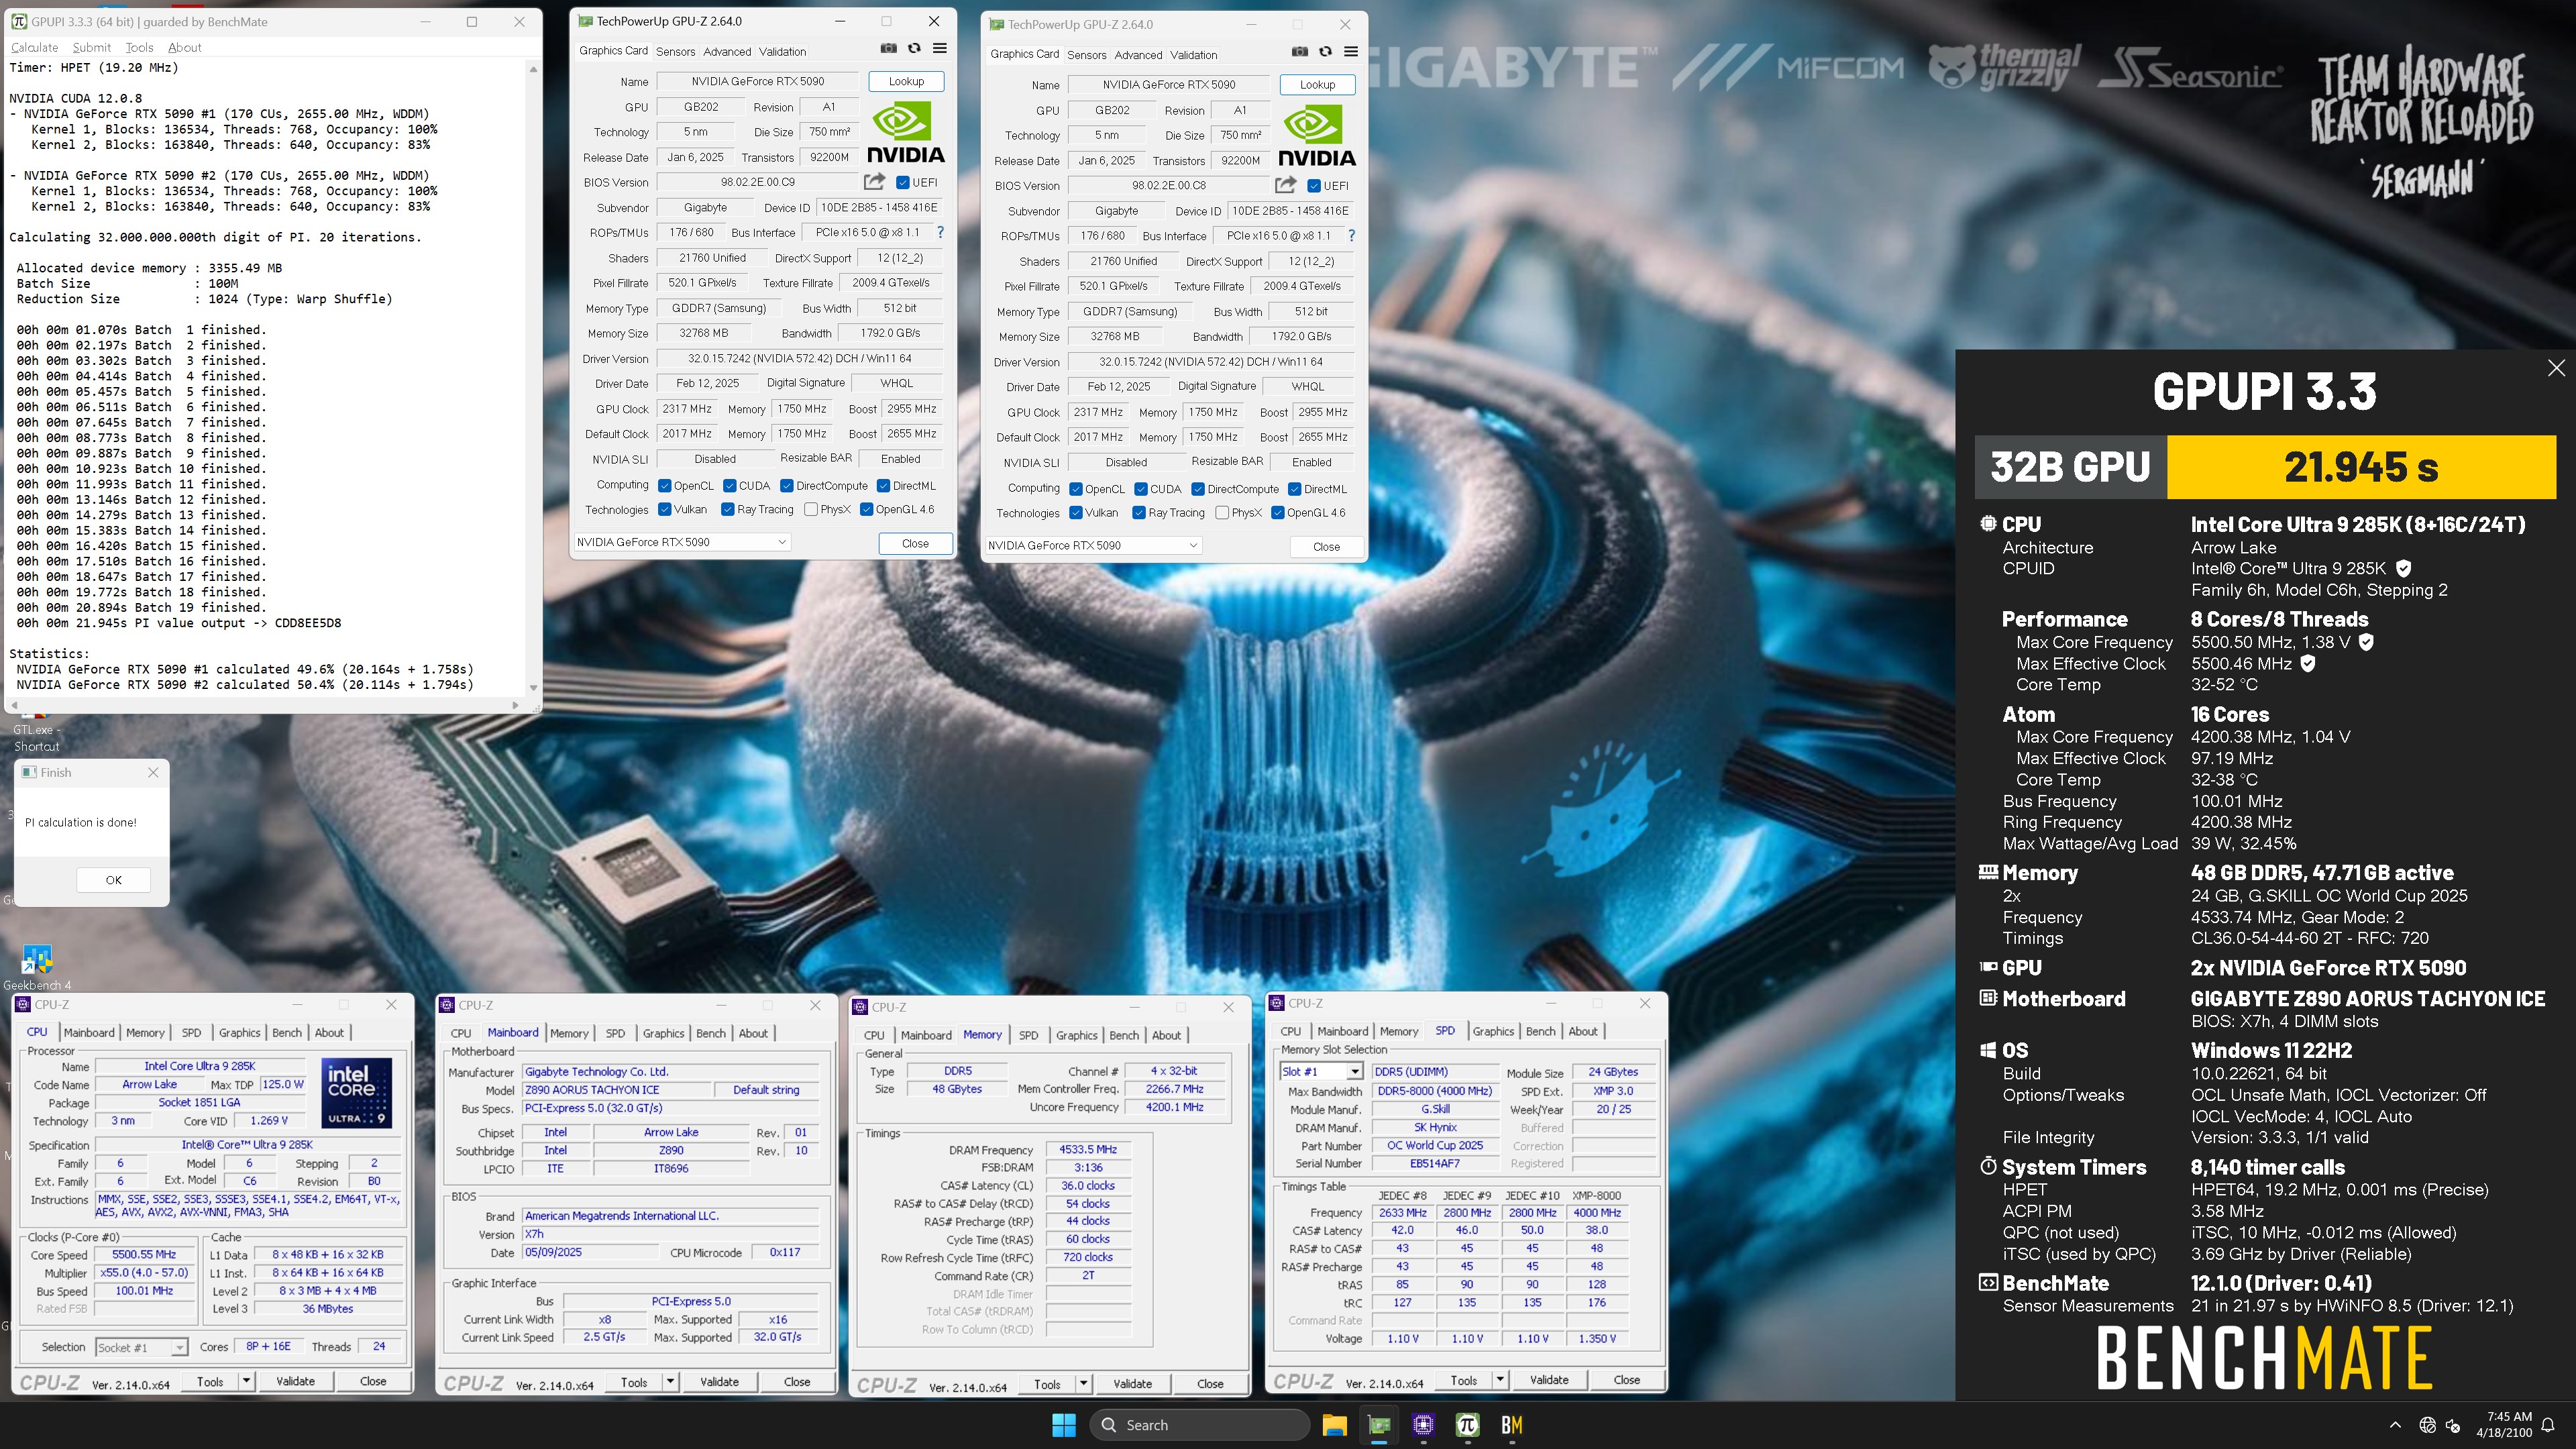2576x1449 pixels.
Task: Open notifications bell icon
Action: [x=2548, y=1425]
